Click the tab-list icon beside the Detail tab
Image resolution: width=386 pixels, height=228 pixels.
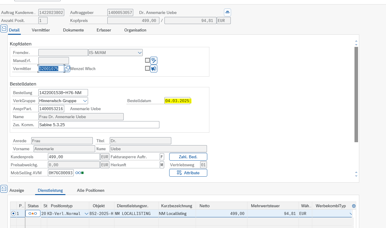[4, 28]
